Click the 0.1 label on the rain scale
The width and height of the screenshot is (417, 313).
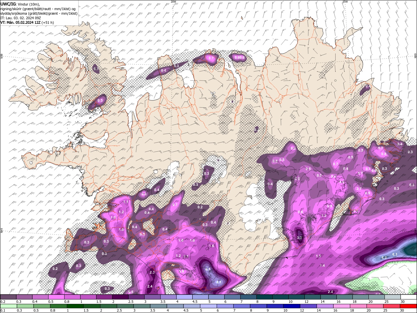[x=2, y=310]
